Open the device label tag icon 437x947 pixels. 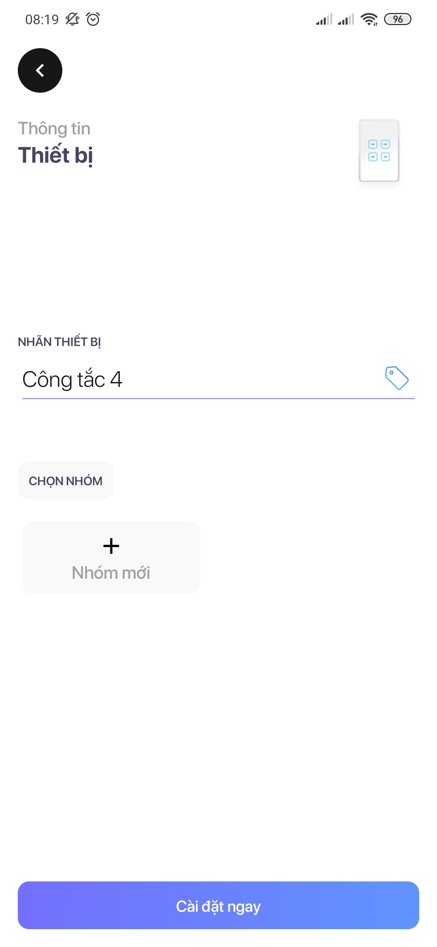pos(397,378)
